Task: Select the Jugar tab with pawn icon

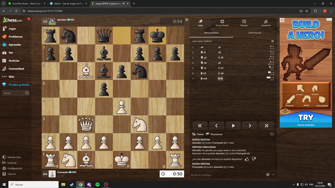Action: coord(200,23)
